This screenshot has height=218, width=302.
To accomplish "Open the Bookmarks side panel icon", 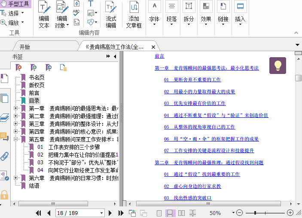I will tap(4, 78).
